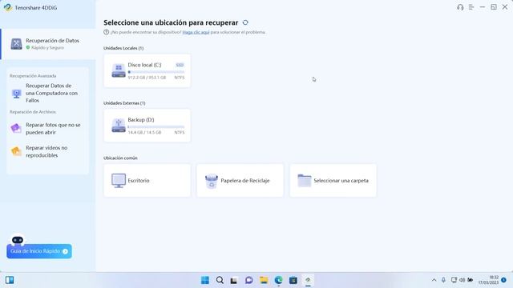Image resolution: width=513 pixels, height=288 pixels.
Task: Open Microsoft Edge from taskbar
Action: [x=278, y=280]
